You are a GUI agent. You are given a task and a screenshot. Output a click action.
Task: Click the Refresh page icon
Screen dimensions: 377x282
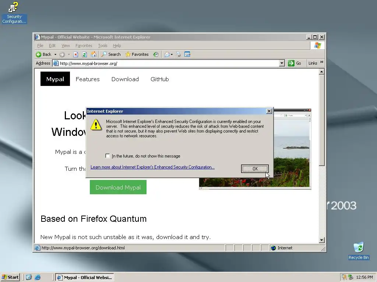click(x=84, y=54)
